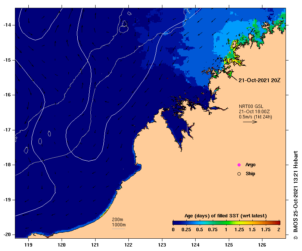
Task: Click the longitude axis label '125'
Action: coord(229,245)
